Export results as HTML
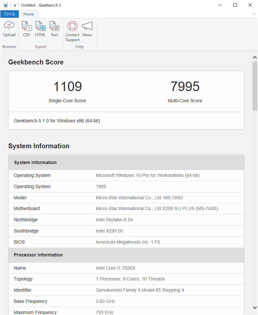Screen dimensions: 258x315 [40, 29]
